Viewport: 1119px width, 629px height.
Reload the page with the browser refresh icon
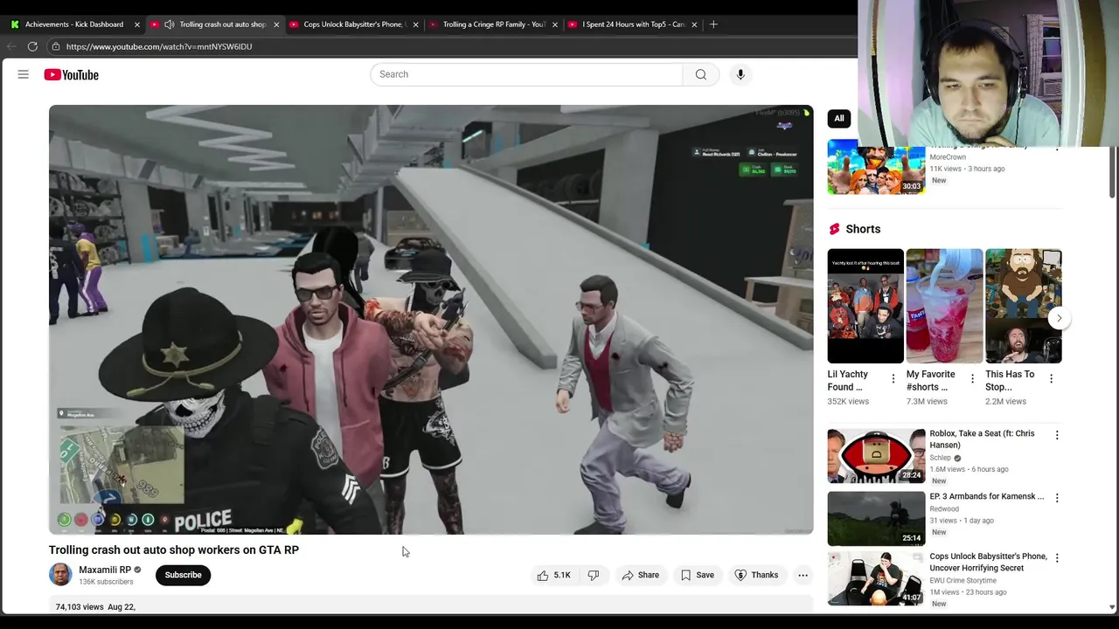(x=32, y=46)
